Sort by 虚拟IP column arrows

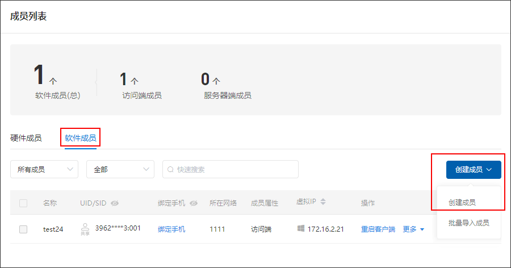point(323,202)
